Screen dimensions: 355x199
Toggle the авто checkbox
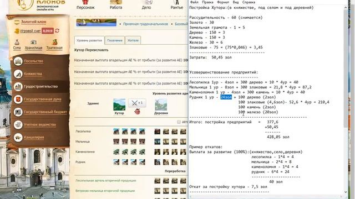pos(179,122)
